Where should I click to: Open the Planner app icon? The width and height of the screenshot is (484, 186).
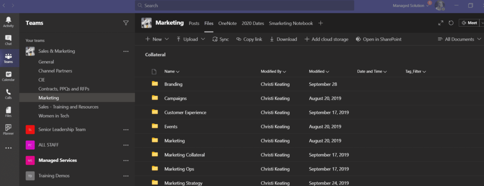[9, 129]
